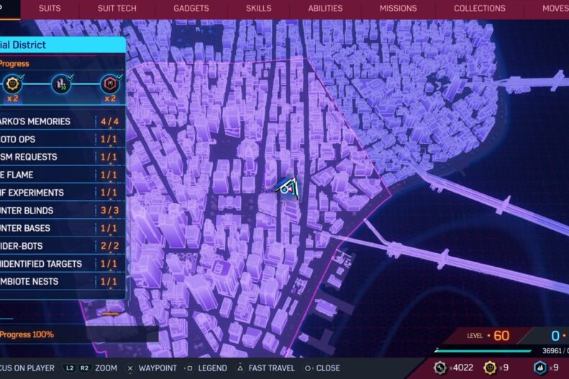Viewport: 569px width, 379px height.
Task: Click the district Progress heading
Action: click(14, 64)
